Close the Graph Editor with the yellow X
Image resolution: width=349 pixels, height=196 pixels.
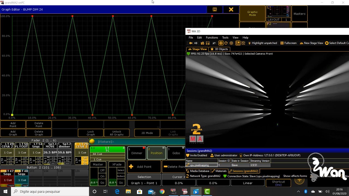[231, 10]
